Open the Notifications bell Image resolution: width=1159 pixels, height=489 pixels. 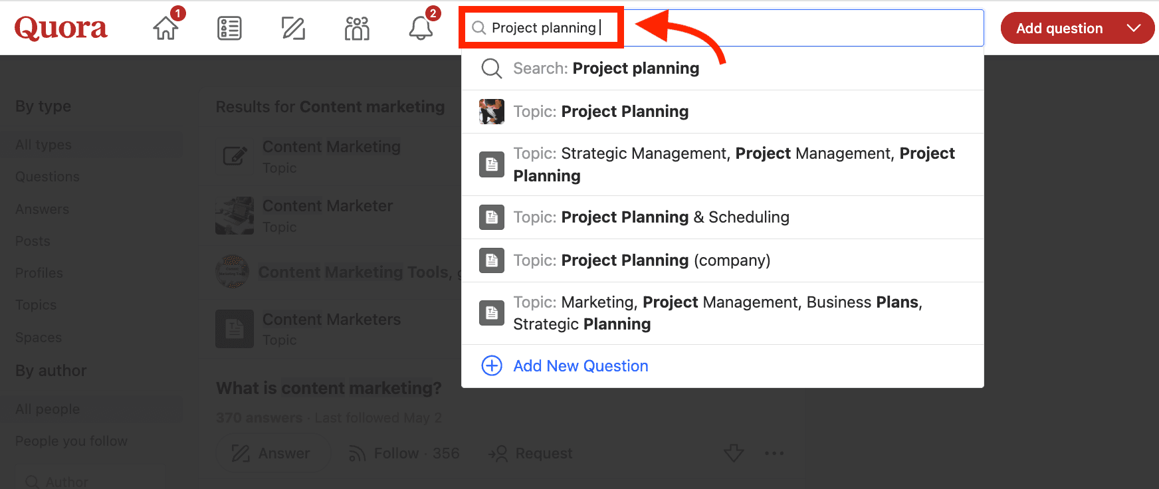[421, 28]
